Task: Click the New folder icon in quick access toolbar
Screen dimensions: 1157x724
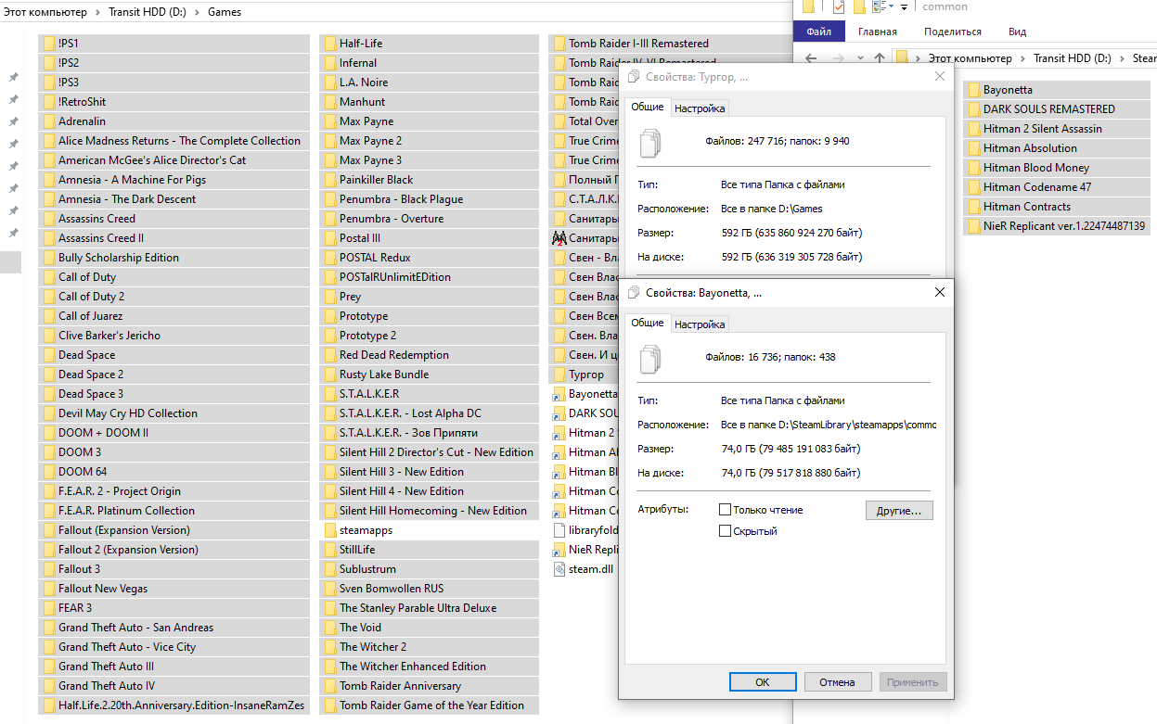Action: (859, 7)
